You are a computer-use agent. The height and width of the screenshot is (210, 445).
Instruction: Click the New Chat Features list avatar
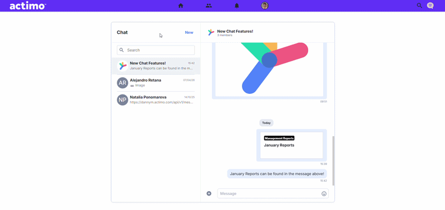122,66
